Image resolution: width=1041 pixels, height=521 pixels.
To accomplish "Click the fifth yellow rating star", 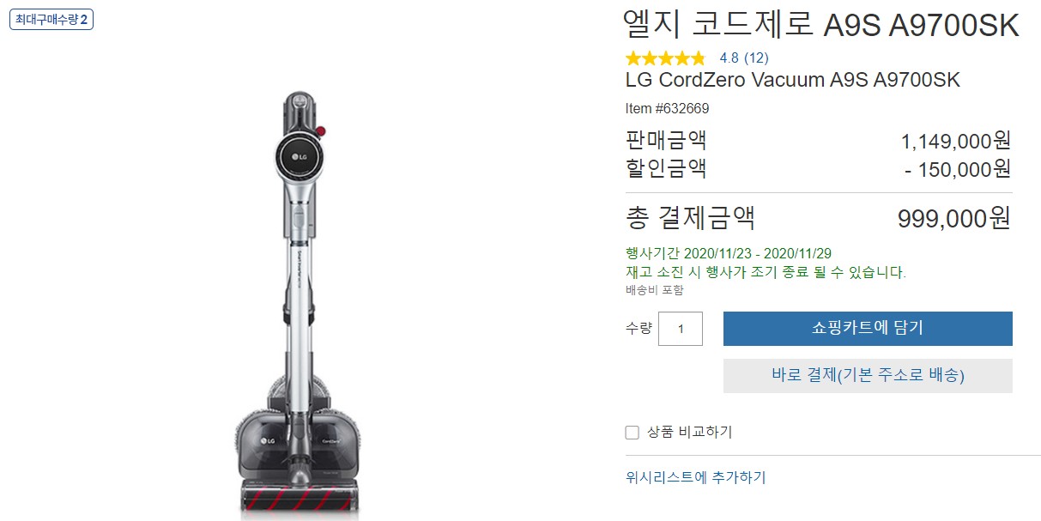I will click(x=698, y=58).
